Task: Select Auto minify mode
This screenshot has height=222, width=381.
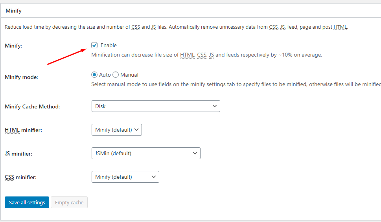Action: point(94,75)
